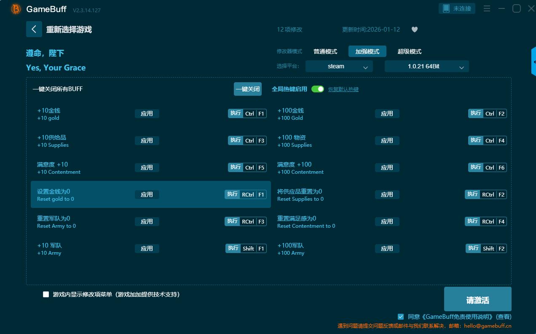Click the heart favorite icon

[415, 30]
